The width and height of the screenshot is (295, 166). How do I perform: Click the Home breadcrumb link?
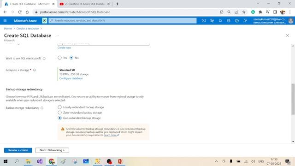point(8,29)
